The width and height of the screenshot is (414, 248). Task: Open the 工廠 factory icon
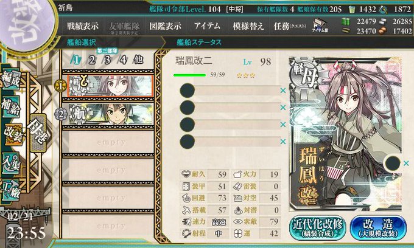click(x=11, y=190)
